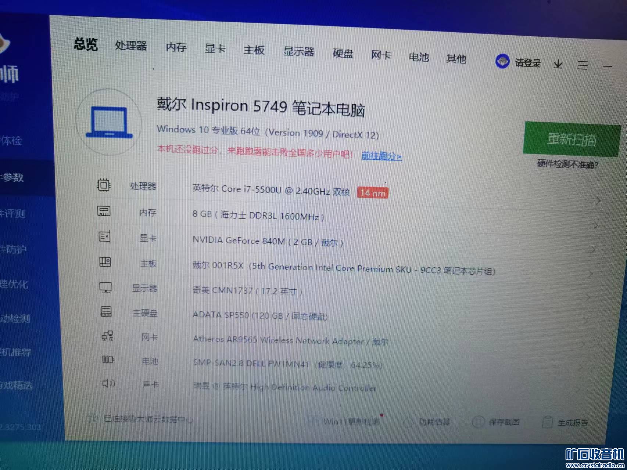Select the Core i7-5500U processor text
Image resolution: width=627 pixels, height=470 pixels.
[271, 190]
